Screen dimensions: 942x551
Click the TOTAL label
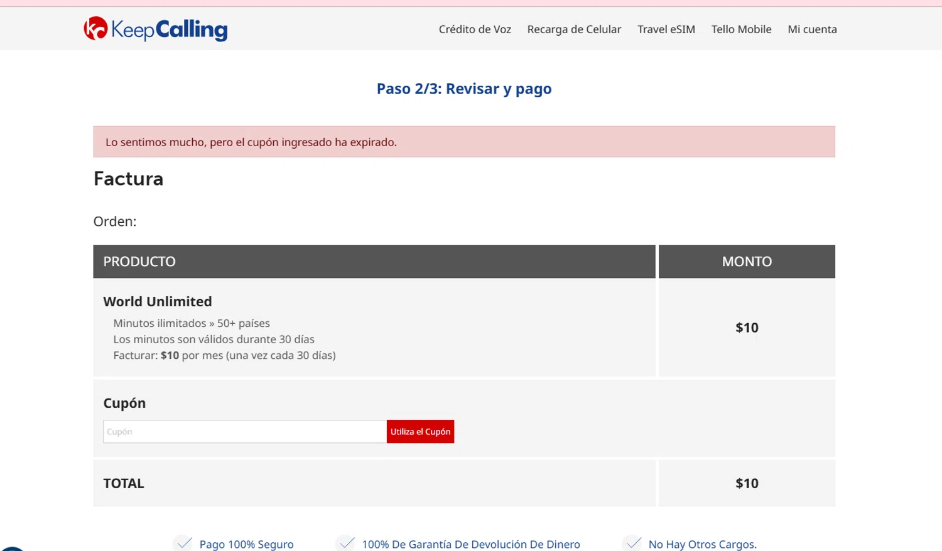point(124,483)
